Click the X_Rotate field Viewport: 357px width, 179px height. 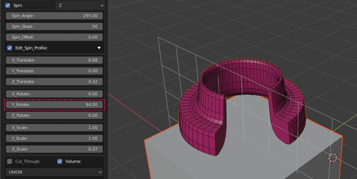54,94
